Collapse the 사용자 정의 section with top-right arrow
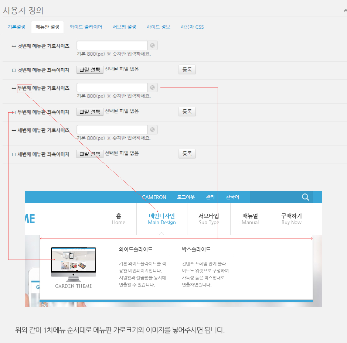 [345, 10]
